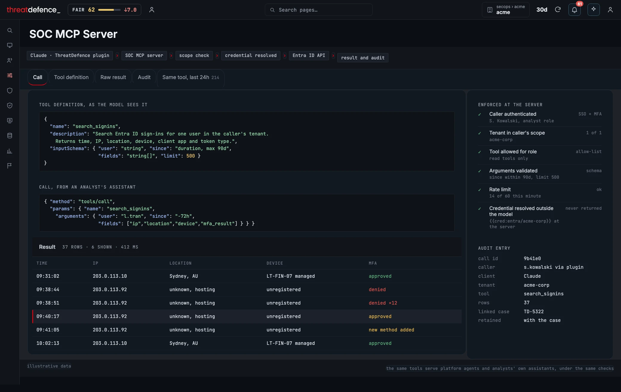The width and height of the screenshot is (621, 392).
Task: Open the sidebar database icon
Action: pos(10,135)
